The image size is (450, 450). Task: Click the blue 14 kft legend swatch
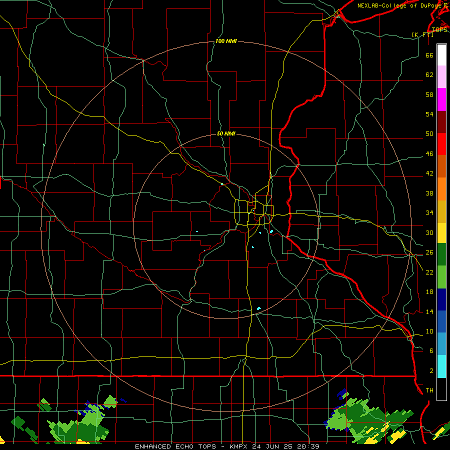tap(441, 321)
